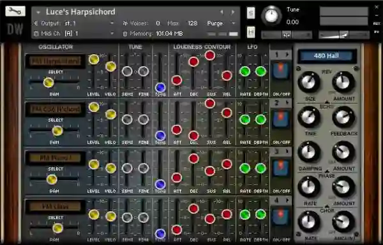Expand oscillator 4 tab arrow
Screen dimensions: 383x245
pos(287,200)
